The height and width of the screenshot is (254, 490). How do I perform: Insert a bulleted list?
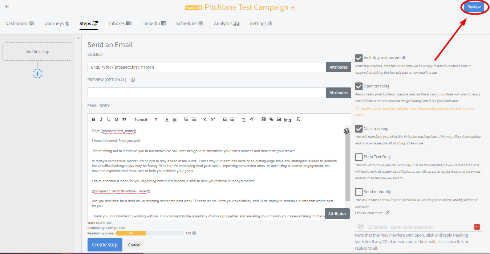(x=194, y=119)
